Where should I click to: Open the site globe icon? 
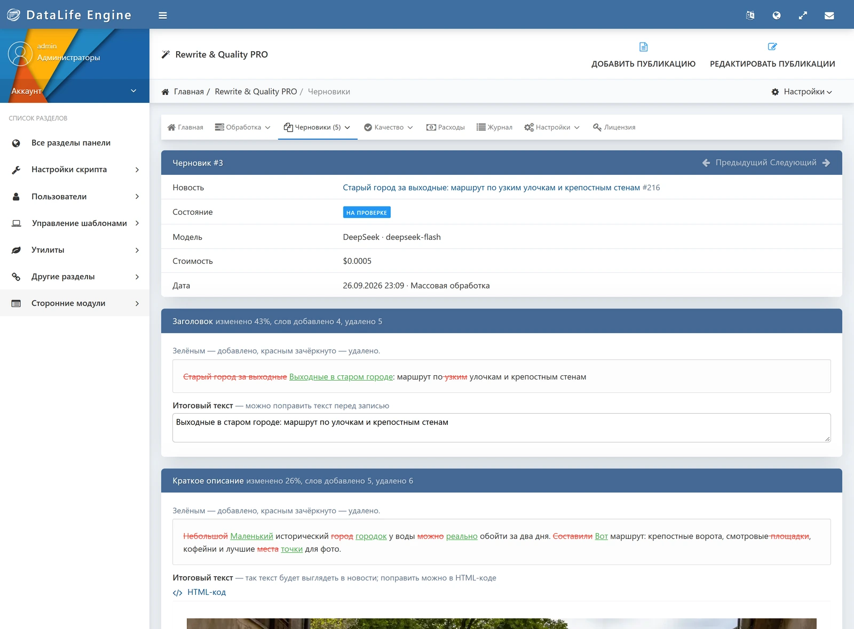pyautogui.click(x=777, y=15)
